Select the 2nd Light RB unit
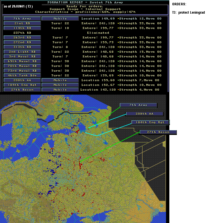This screenshot has width=222, height=223. click(22, 52)
